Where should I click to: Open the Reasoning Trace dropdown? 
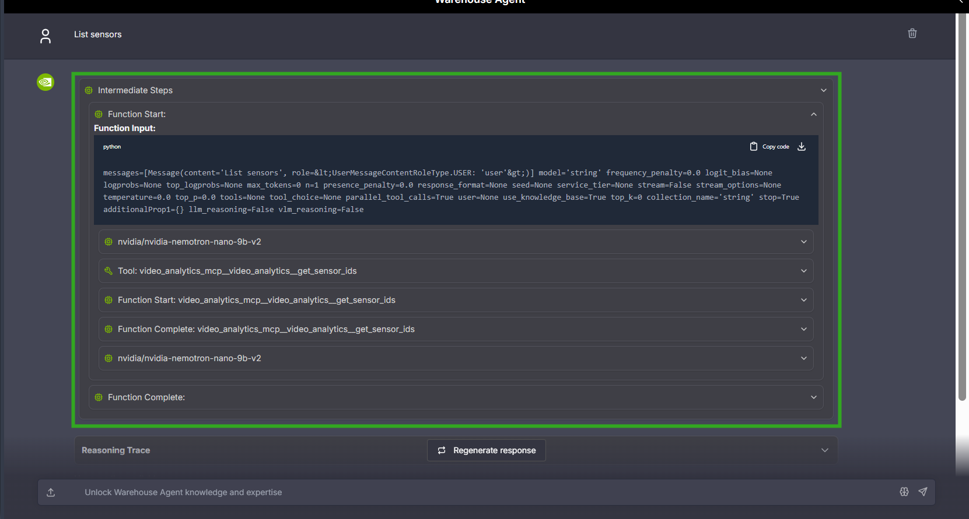click(824, 450)
